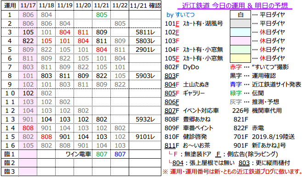Click the by すいてつ author text
The image size is (308, 177).
click(181, 15)
